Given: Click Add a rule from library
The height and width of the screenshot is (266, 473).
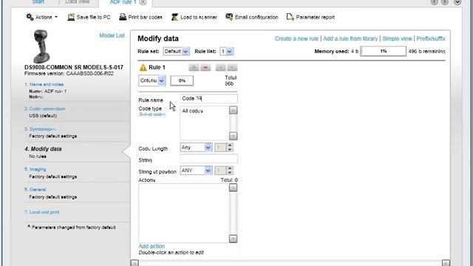Looking at the screenshot, I should tap(350, 38).
